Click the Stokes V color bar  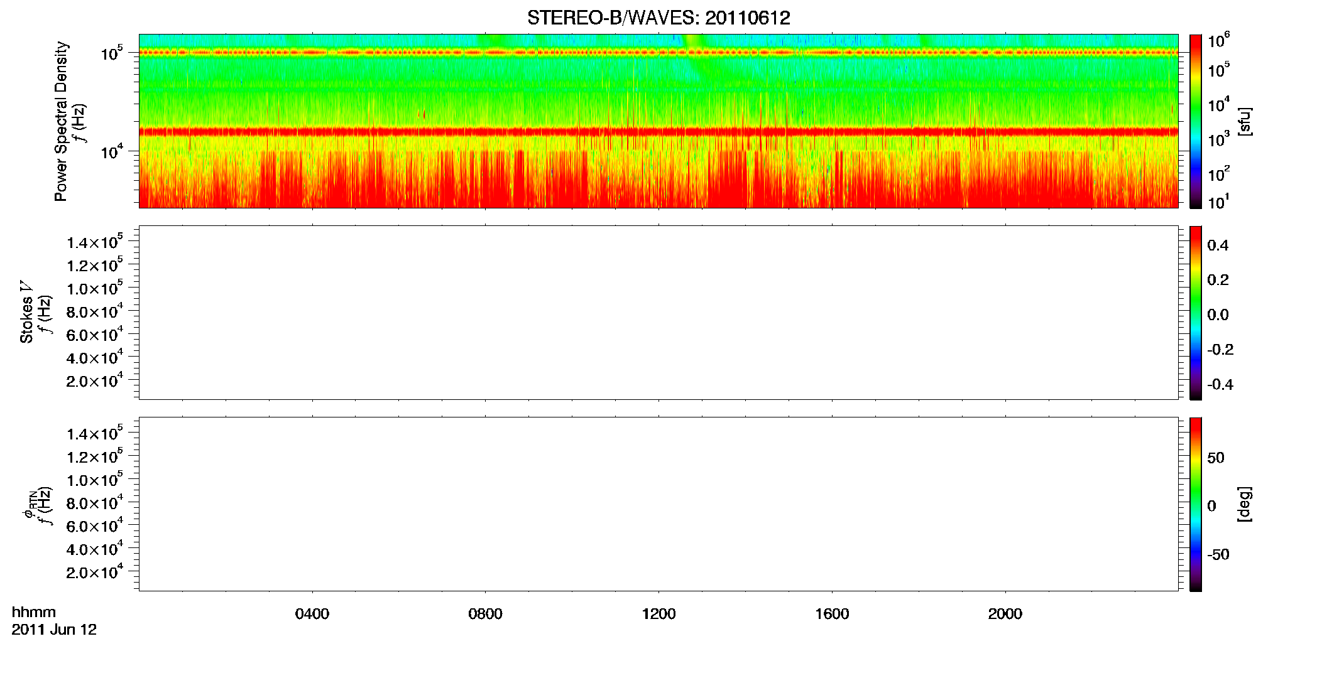1196,313
